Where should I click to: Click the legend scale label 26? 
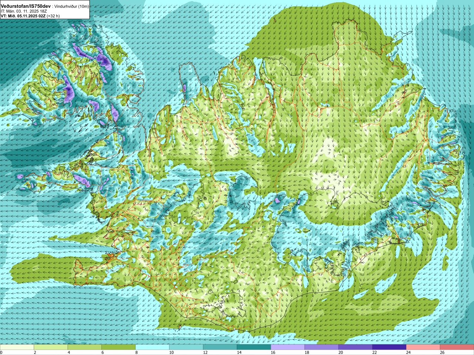click(442, 352)
